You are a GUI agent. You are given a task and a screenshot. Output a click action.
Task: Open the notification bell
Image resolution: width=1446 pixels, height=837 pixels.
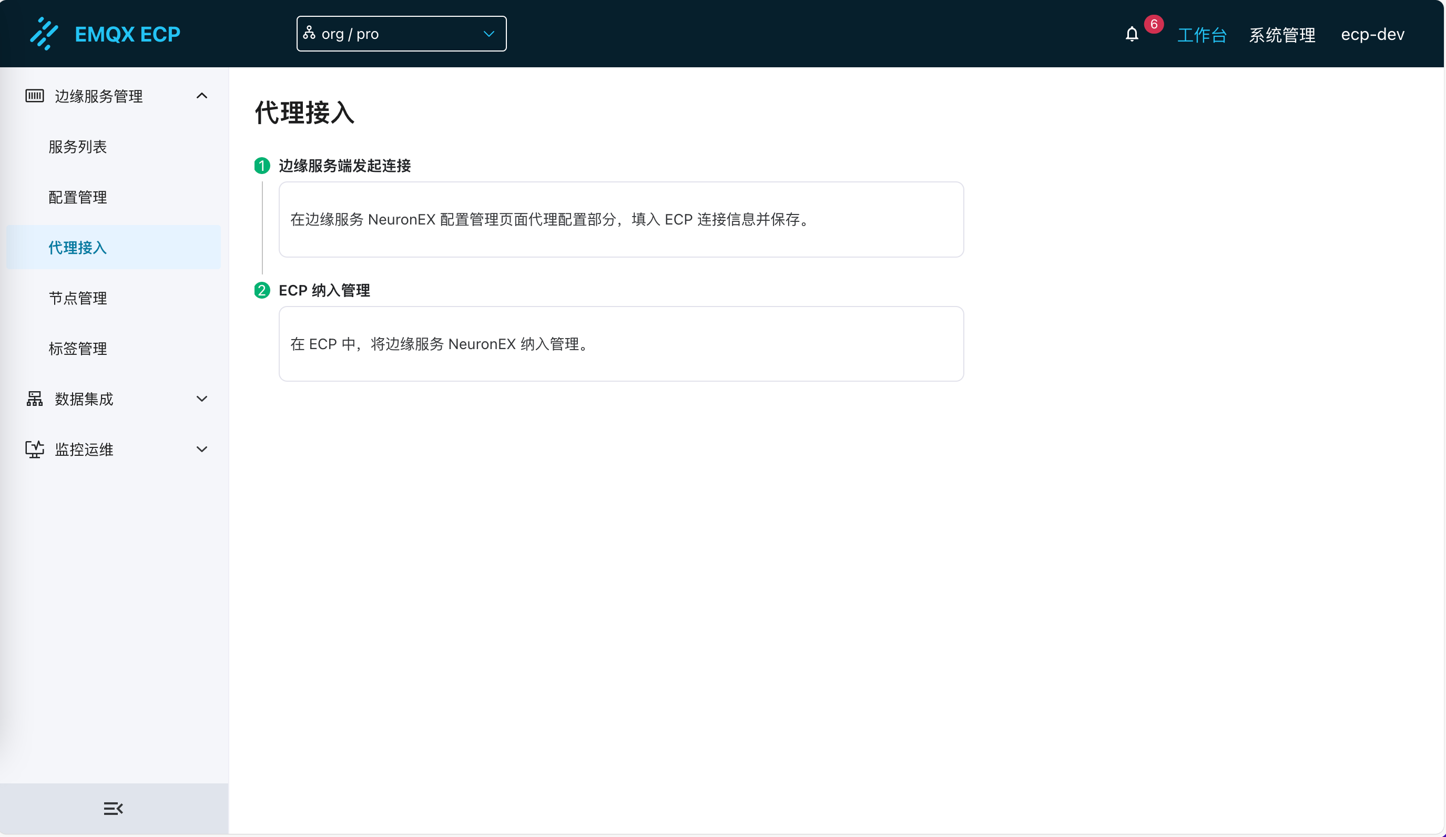coord(1132,34)
